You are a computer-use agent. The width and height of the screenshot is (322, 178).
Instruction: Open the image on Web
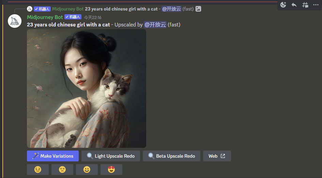pos(217,156)
